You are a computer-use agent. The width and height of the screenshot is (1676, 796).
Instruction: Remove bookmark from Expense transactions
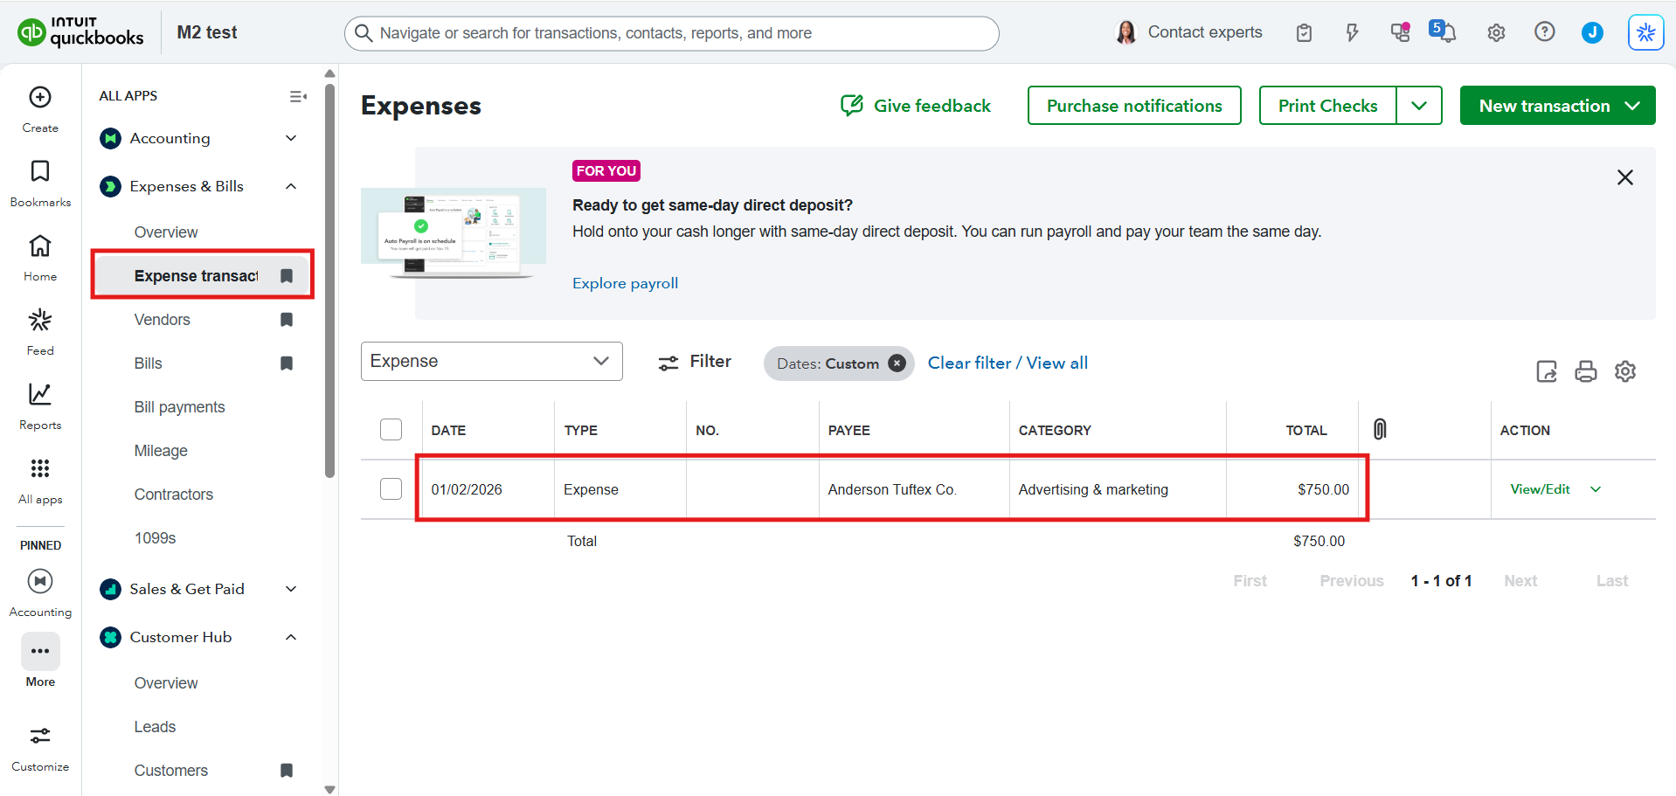[x=287, y=276]
